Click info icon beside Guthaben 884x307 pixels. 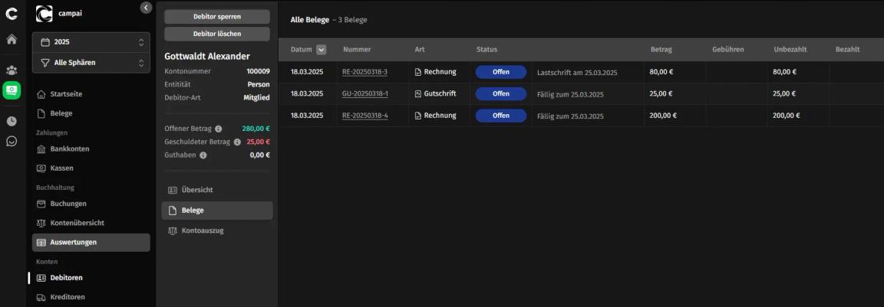click(x=203, y=155)
